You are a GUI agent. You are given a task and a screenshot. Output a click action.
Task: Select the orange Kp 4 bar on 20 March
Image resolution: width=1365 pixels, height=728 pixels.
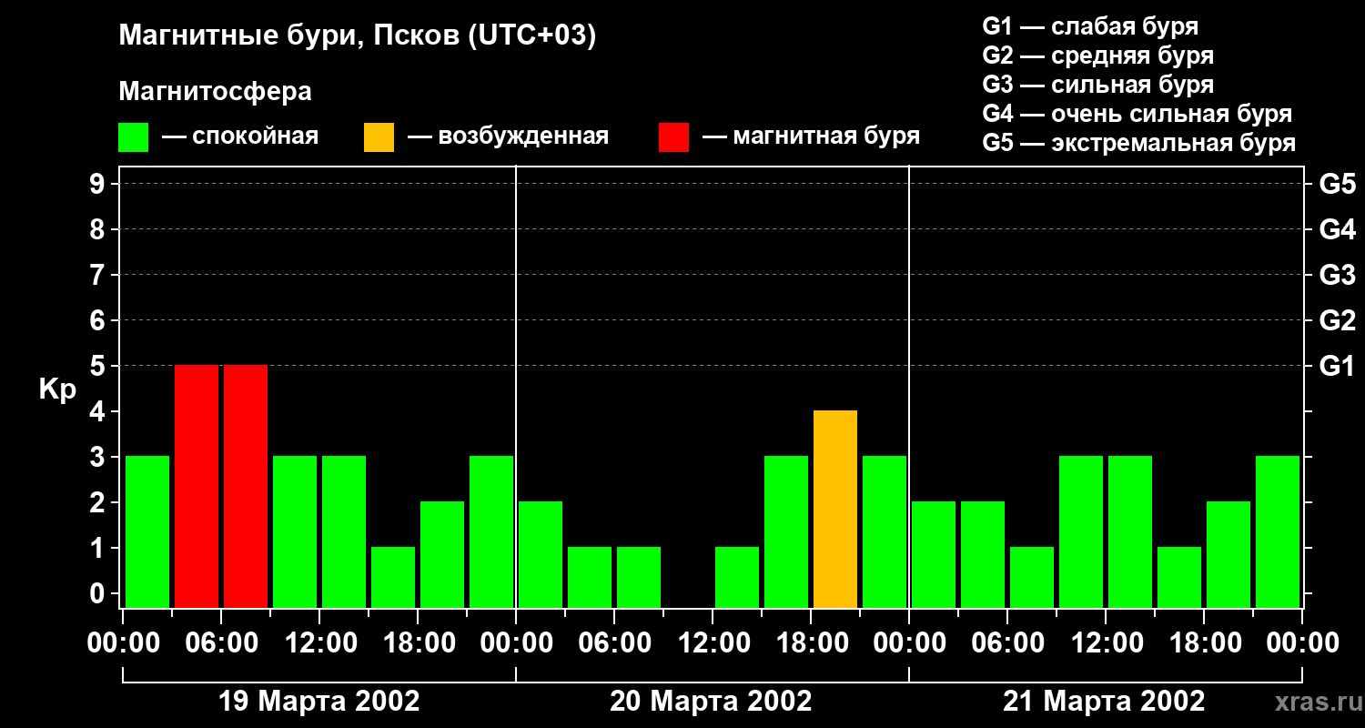click(x=835, y=509)
